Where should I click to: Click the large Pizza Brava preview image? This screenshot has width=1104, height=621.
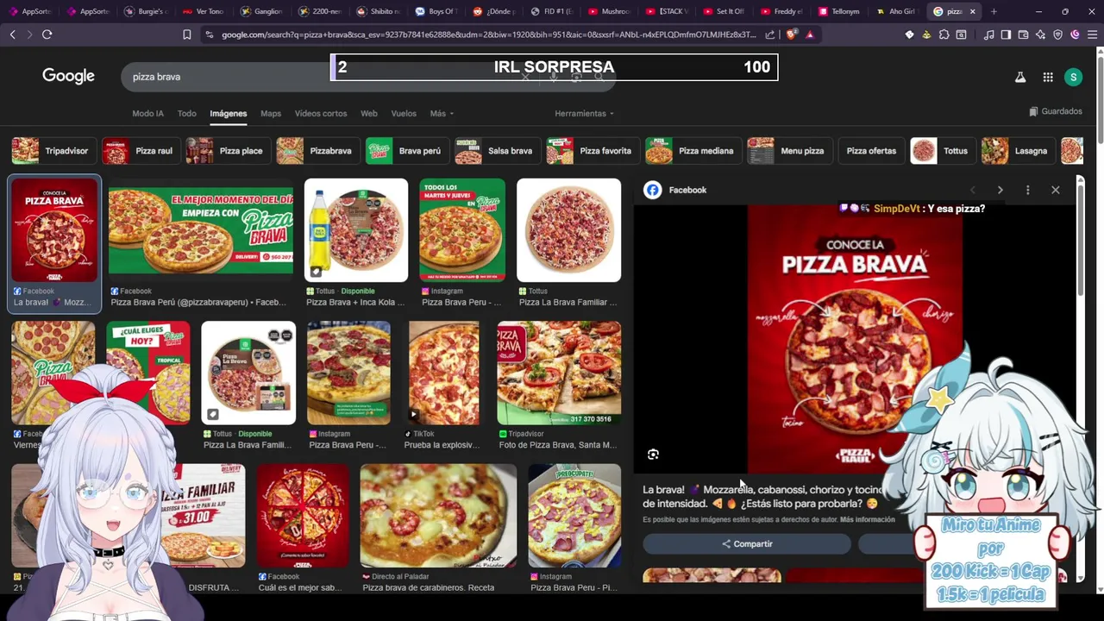pos(855,339)
